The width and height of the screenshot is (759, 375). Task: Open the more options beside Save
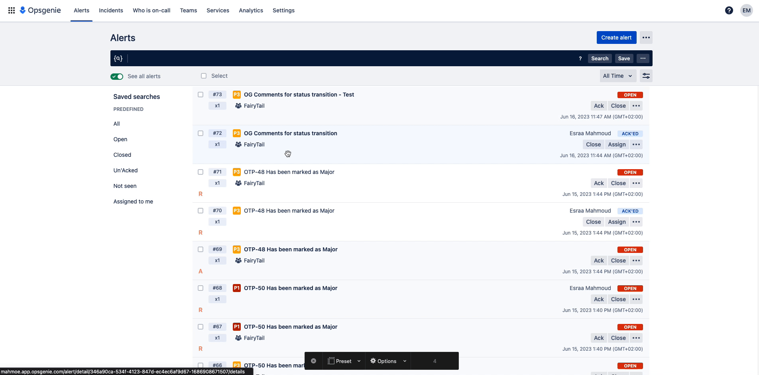click(643, 58)
